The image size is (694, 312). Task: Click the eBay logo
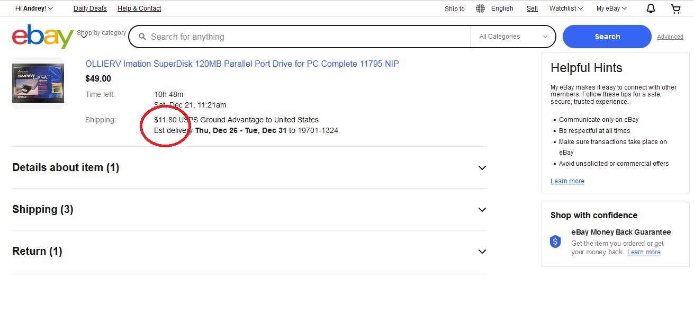point(43,37)
